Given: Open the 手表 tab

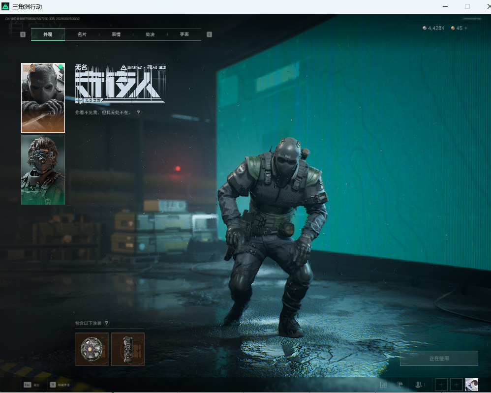Looking at the screenshot, I should point(184,34).
